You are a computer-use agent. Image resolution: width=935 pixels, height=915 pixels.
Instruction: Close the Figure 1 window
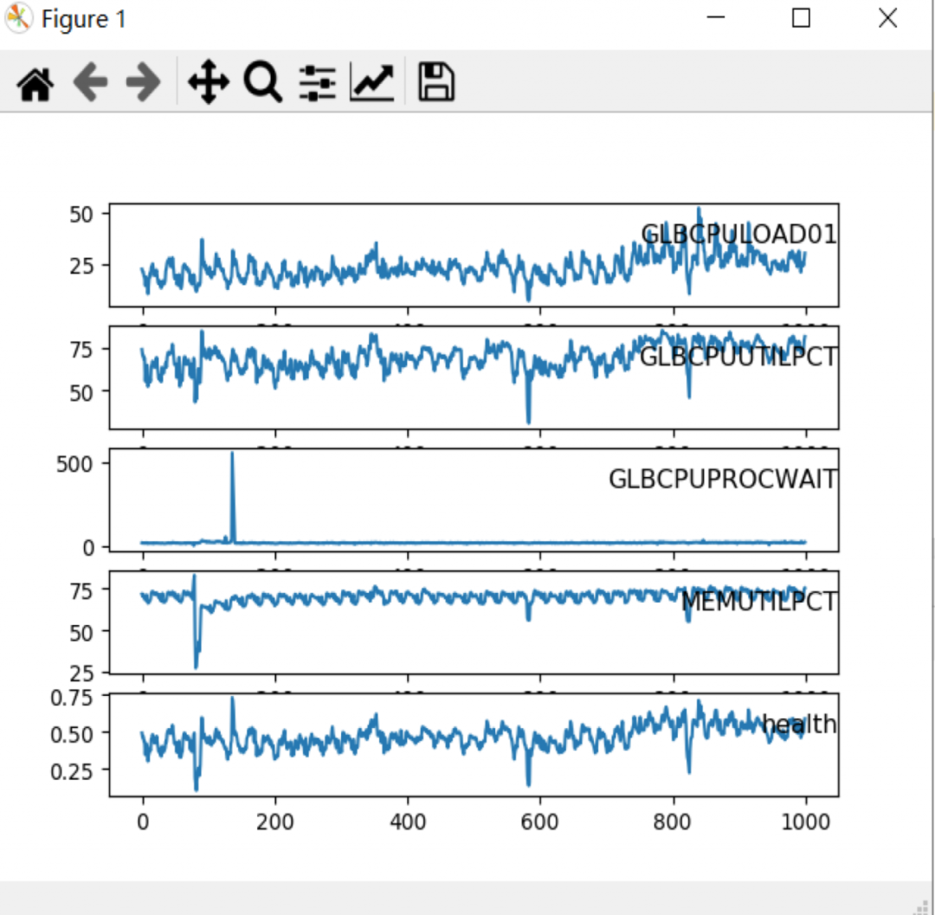(x=887, y=19)
